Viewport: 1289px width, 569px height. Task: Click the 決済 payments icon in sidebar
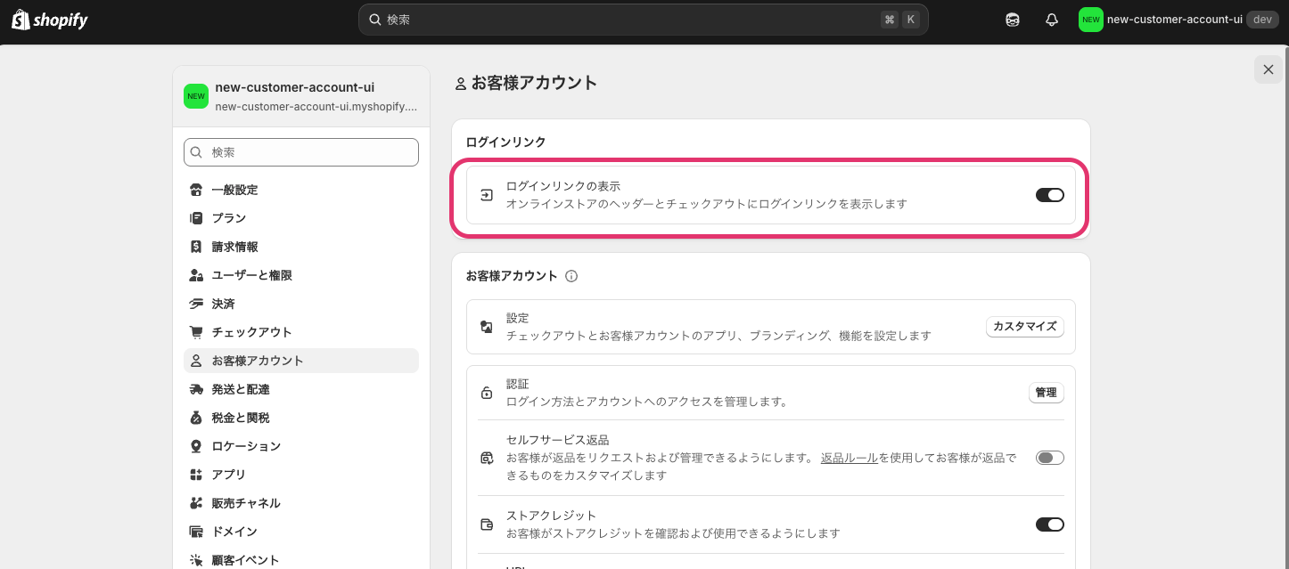tap(196, 304)
